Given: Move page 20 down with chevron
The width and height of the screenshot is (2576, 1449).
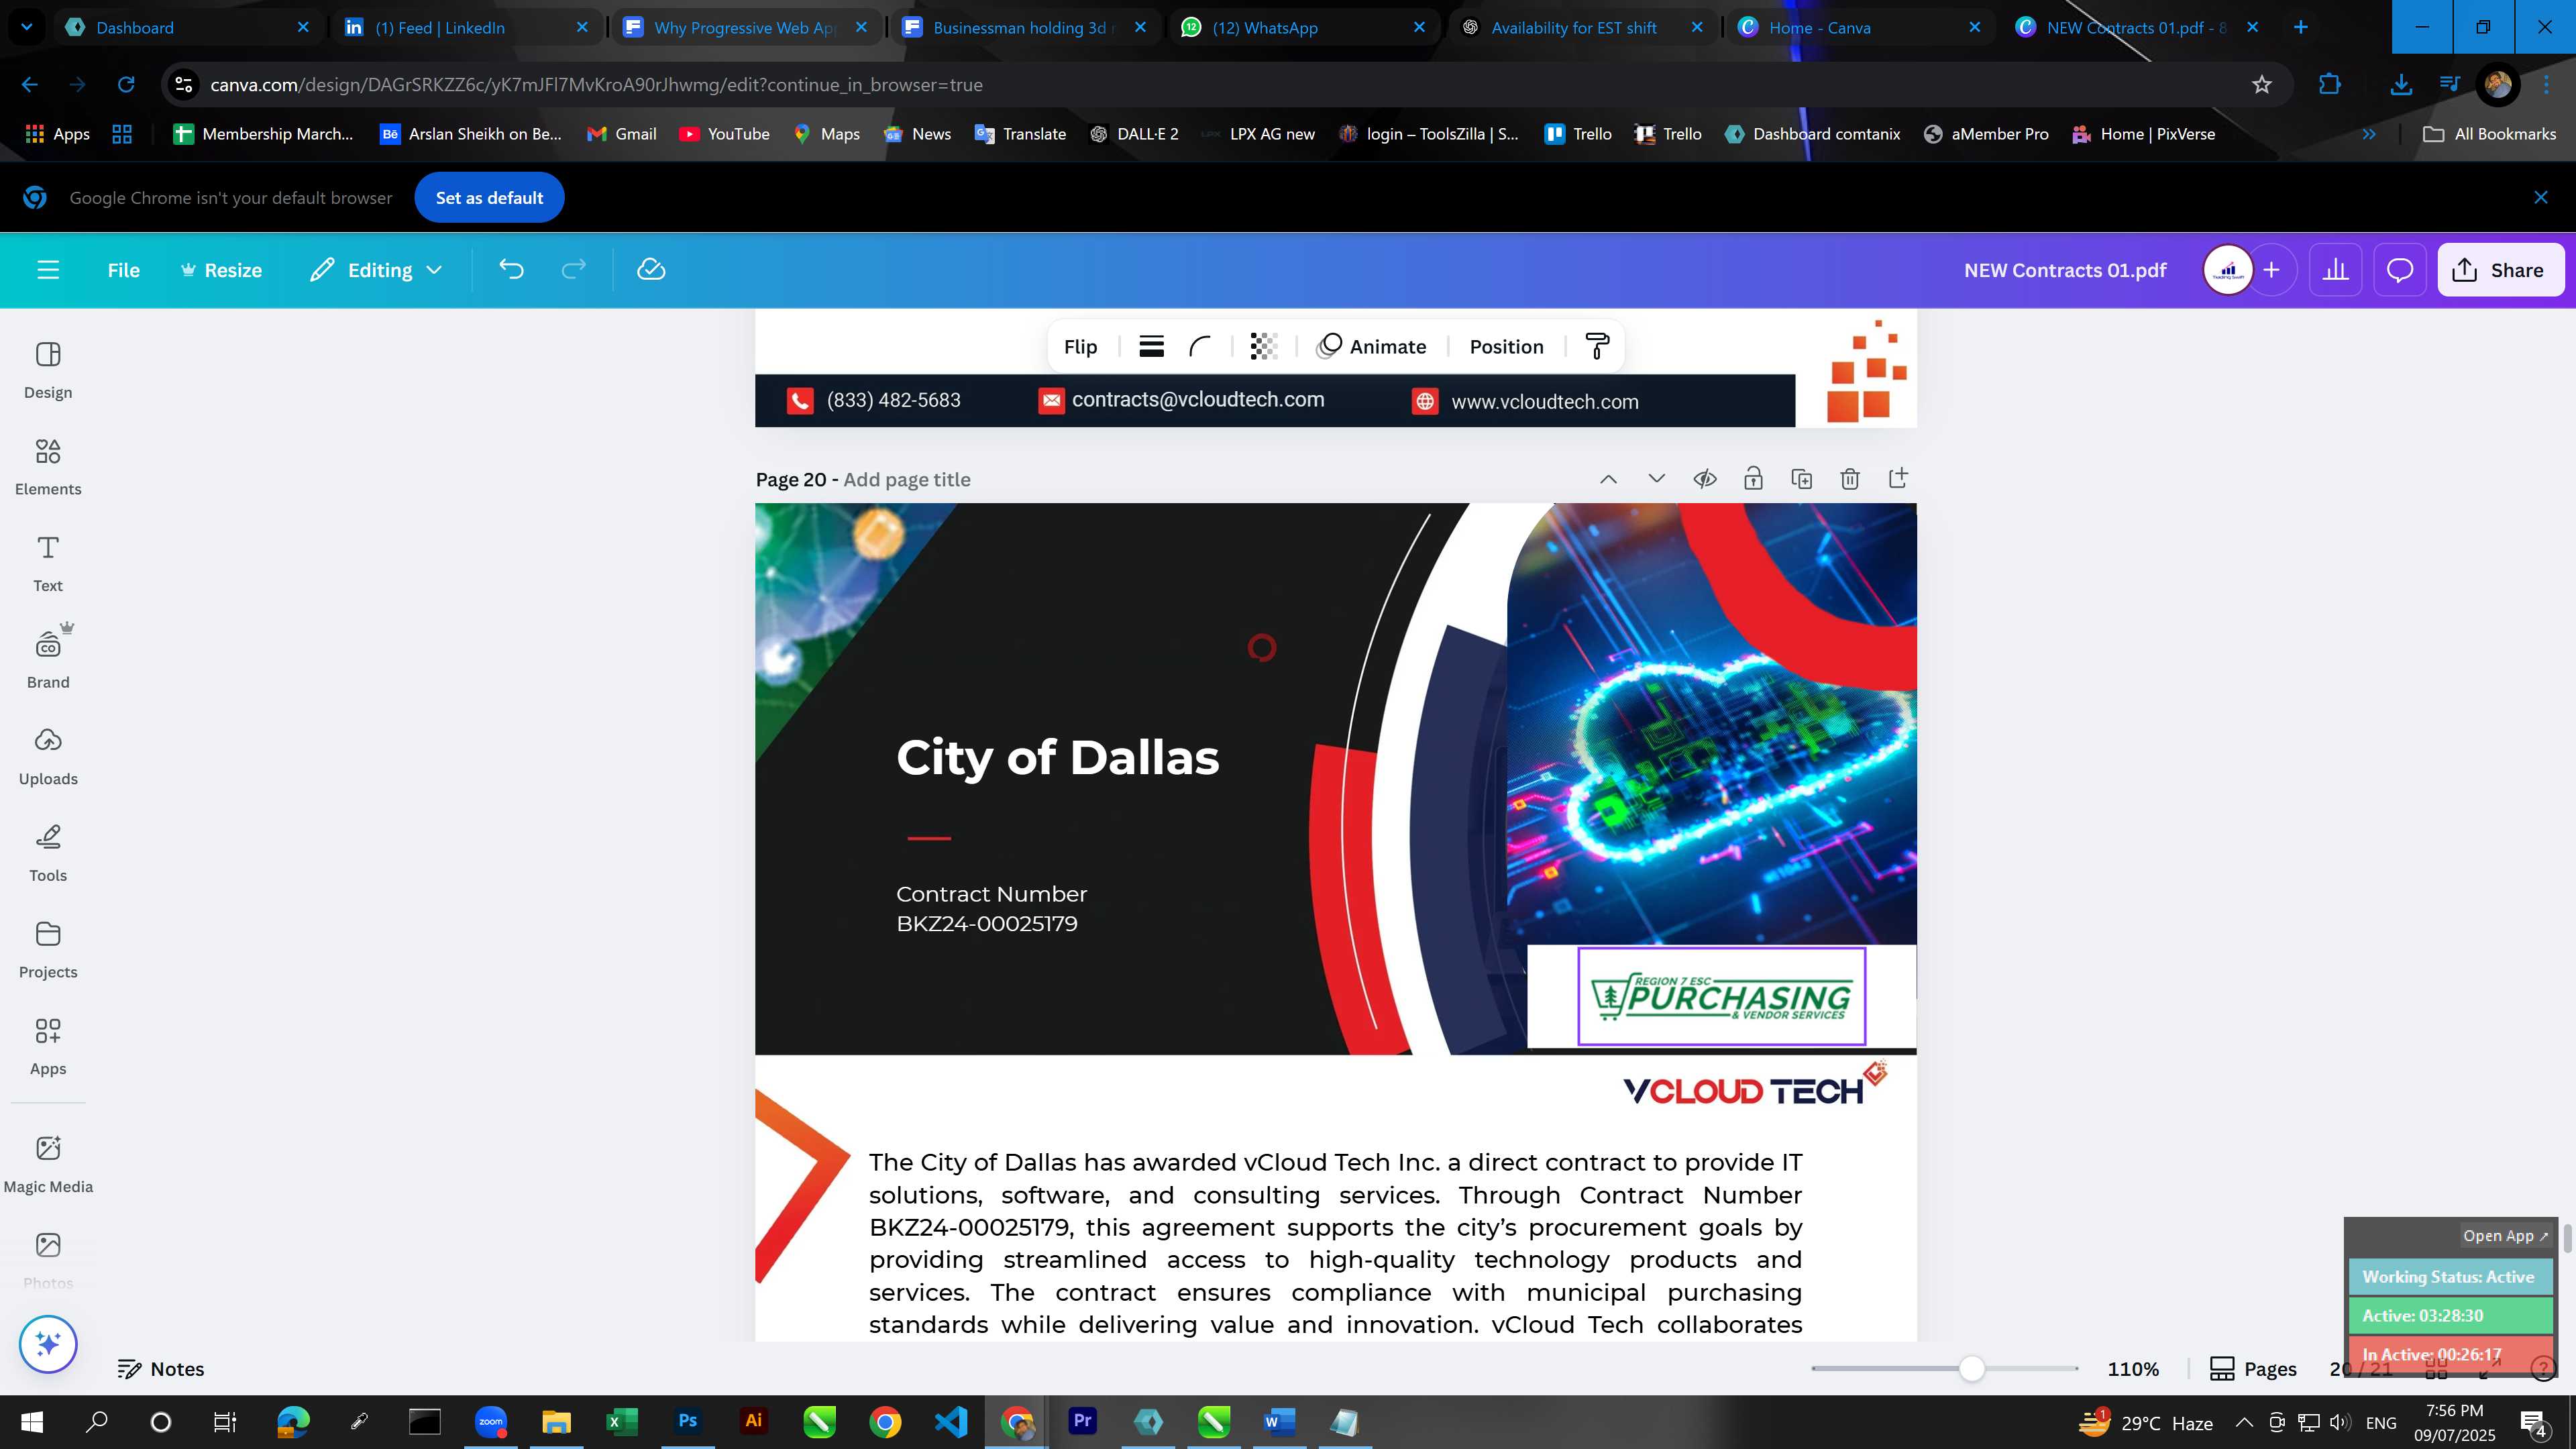Looking at the screenshot, I should [1656, 479].
